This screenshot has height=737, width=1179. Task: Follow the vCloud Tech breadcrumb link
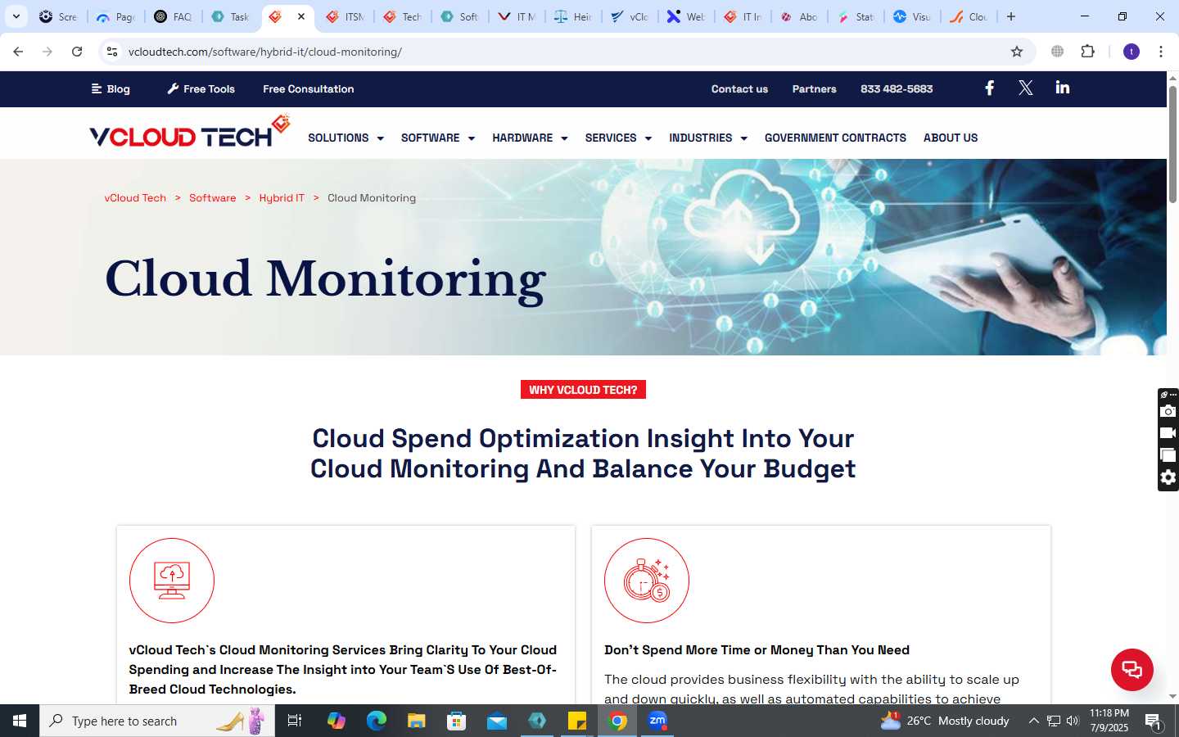[x=135, y=197]
